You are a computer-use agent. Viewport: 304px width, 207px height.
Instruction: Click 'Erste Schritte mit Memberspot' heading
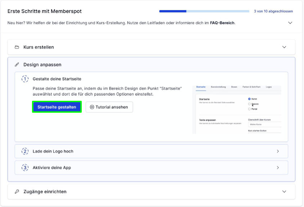click(x=45, y=11)
